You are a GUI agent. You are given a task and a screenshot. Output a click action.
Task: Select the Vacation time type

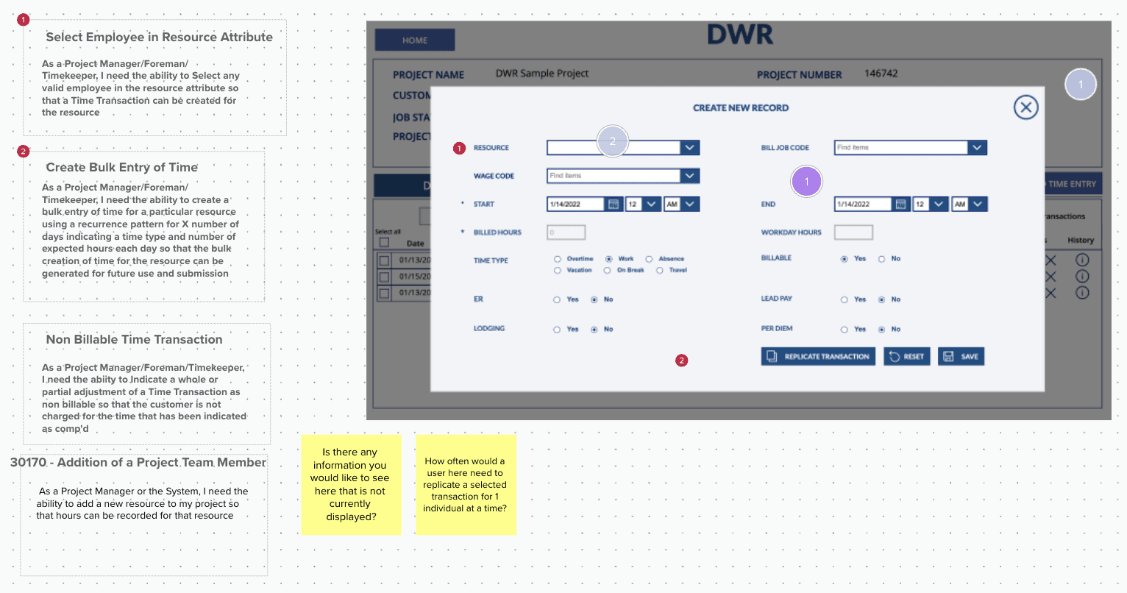pos(558,271)
